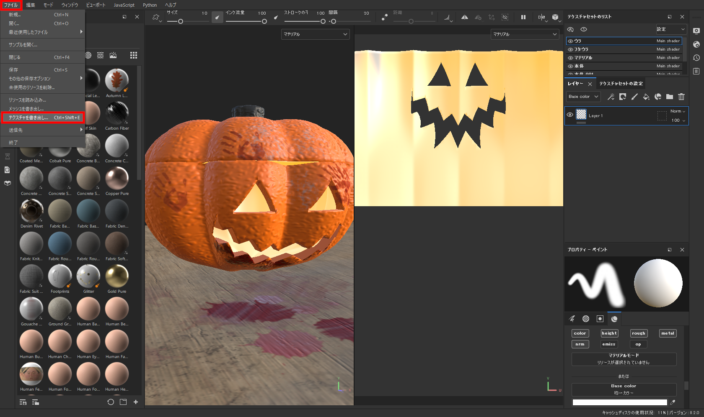Viewport: 704px width, 417px height.
Task: Open the 編集 menu
Action: pyautogui.click(x=30, y=5)
